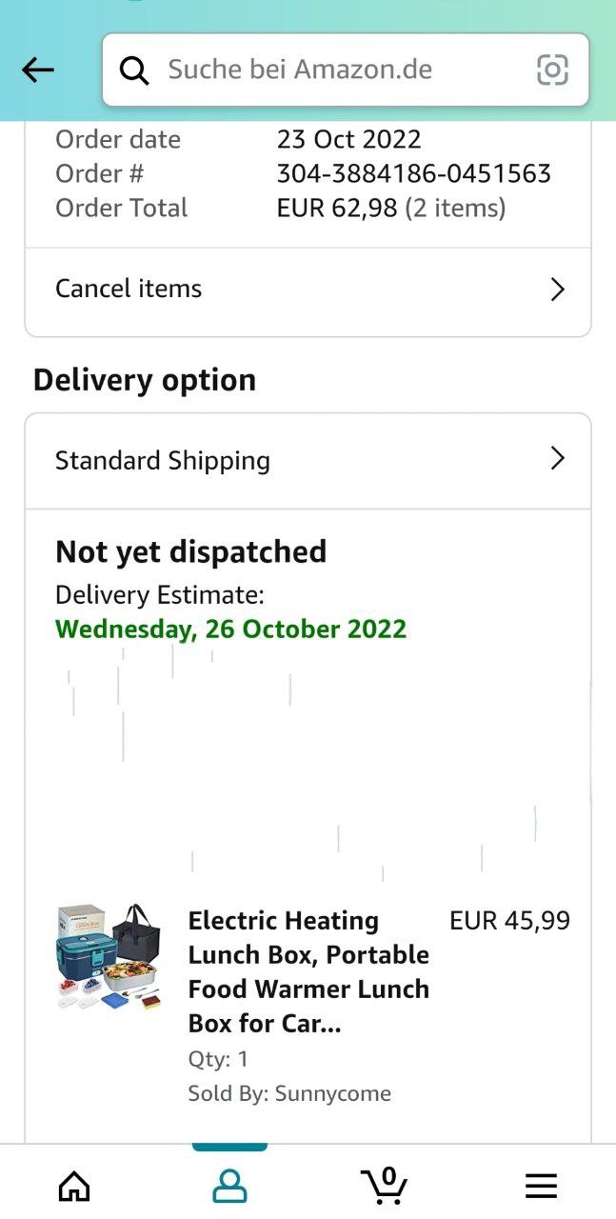Click the Wednesday, 26 October 2022 delivery date
Image resolution: width=616 pixels, height=1219 pixels.
230,629
